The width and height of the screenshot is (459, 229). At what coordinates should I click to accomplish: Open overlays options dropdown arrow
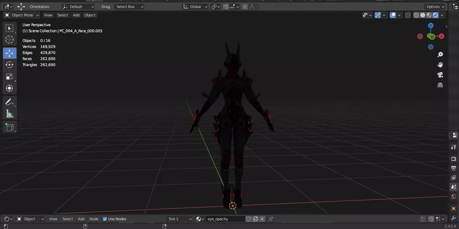(x=400, y=15)
